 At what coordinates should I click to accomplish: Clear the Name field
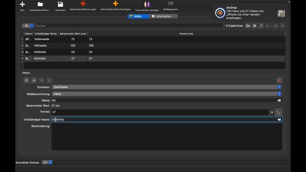click(279, 100)
